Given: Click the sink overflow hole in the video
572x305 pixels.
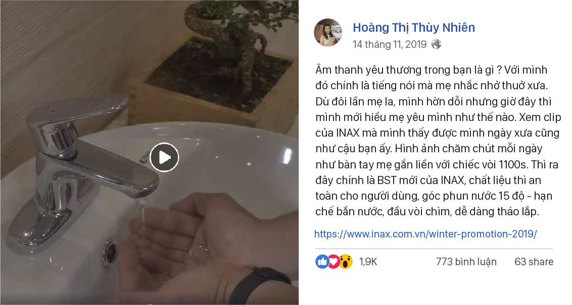Looking at the screenshot, I should click(110, 251).
